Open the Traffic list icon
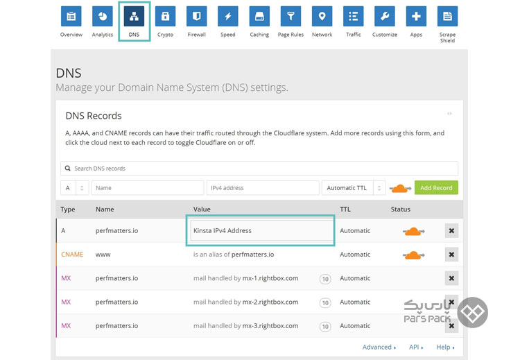Image resolution: width=520 pixels, height=360 pixels. click(353, 16)
